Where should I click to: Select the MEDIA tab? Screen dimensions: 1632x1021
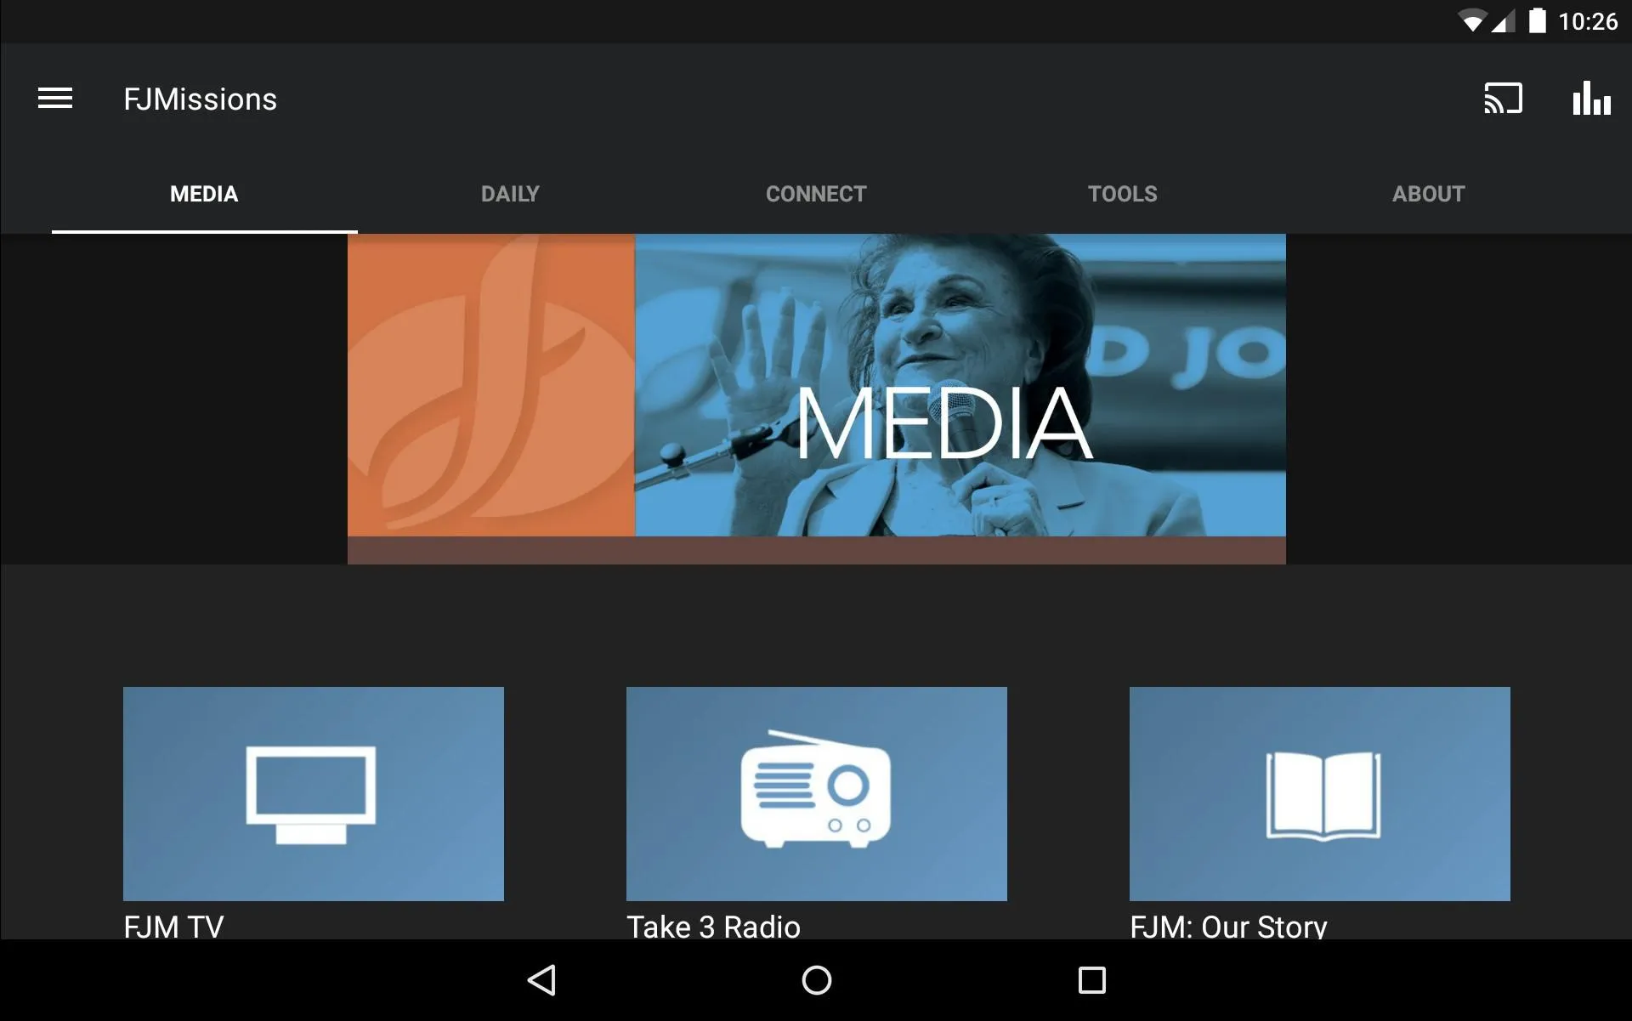point(204,194)
